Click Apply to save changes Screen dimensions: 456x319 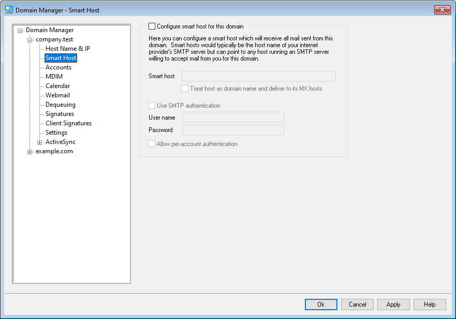(393, 304)
